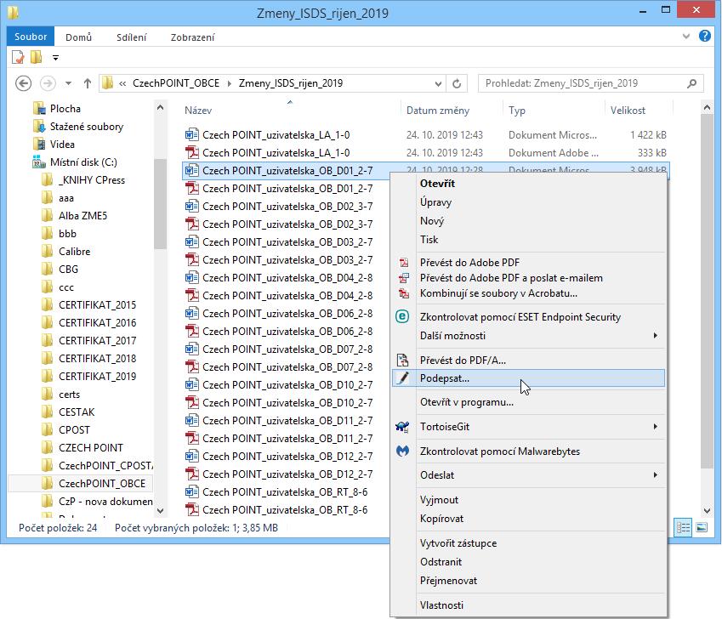
Task: Open the recent locations dropdown arrow
Action: (68, 83)
